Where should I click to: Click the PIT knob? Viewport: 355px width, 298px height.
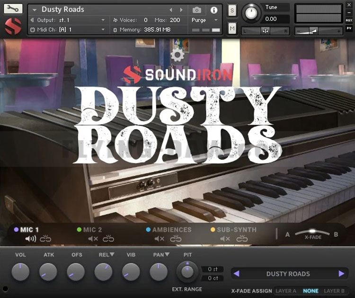187,272
